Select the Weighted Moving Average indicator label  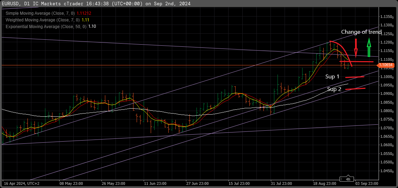pos(43,20)
